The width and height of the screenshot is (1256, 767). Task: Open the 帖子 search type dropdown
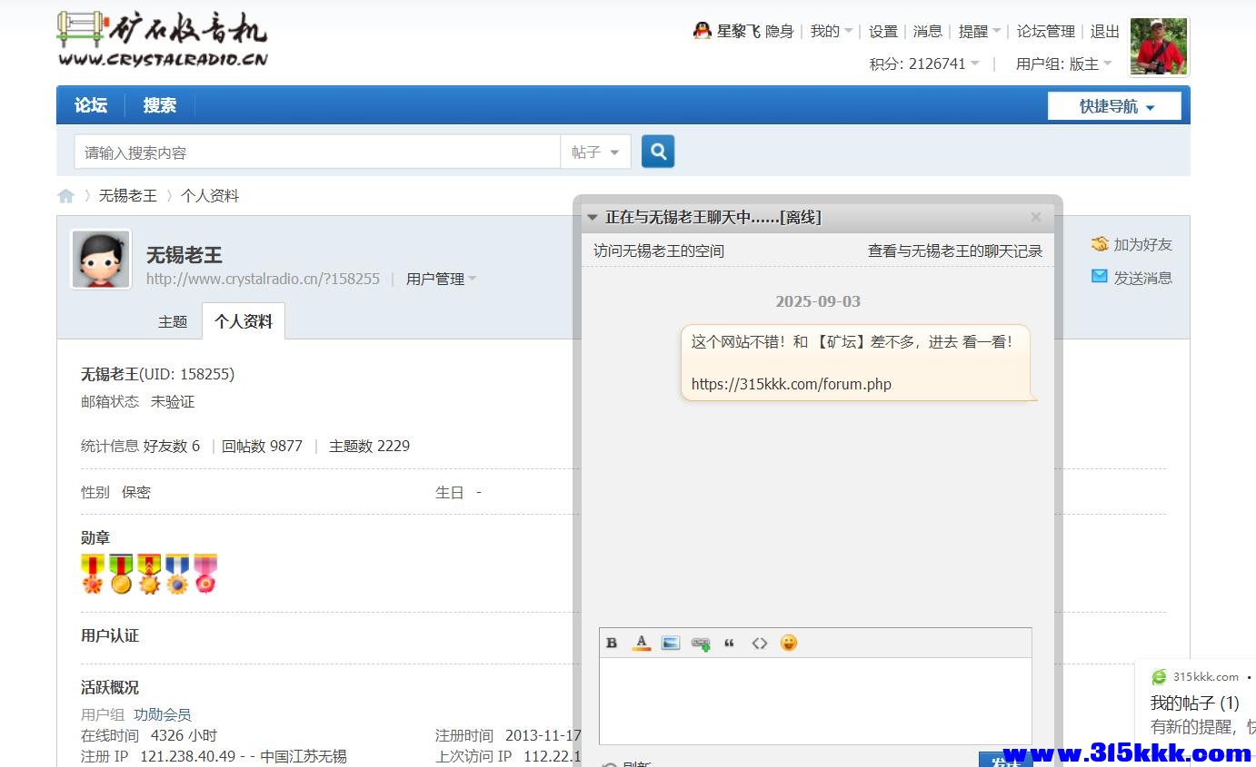coord(595,151)
